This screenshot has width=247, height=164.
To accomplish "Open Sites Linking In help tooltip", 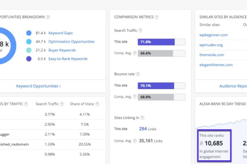I will [x=142, y=118].
